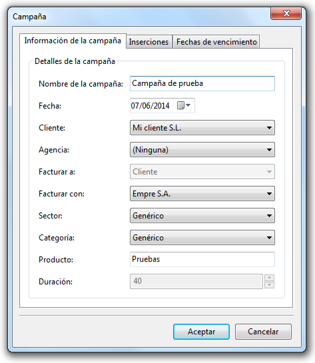
Task: Open the calendar picker next to Fecha
Action: [x=184, y=105]
